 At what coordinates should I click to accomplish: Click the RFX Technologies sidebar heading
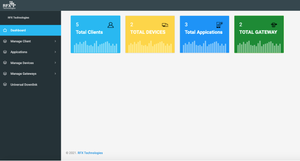(18, 17)
